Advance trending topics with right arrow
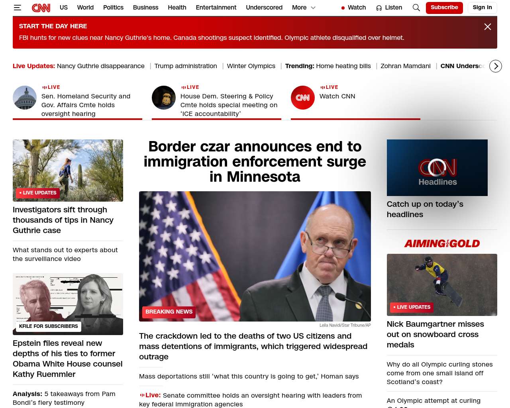The width and height of the screenshot is (510, 408). 496,66
